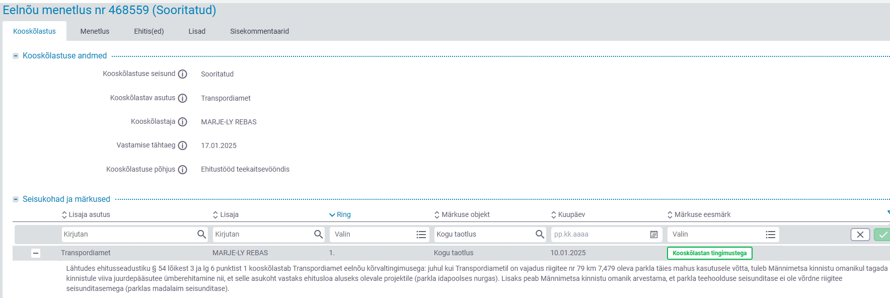Show info for Kooskõlastav asutus
890x298 pixels.
point(183,98)
